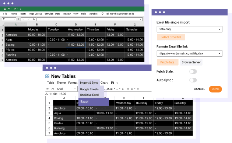Click the code brackets icon in toolbar
The width and height of the screenshot is (232, 143).
click(128, 89)
